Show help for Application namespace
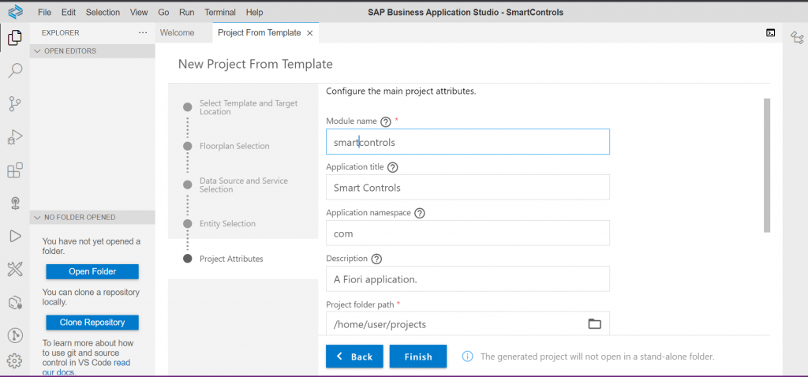This screenshot has width=808, height=377. (x=420, y=213)
